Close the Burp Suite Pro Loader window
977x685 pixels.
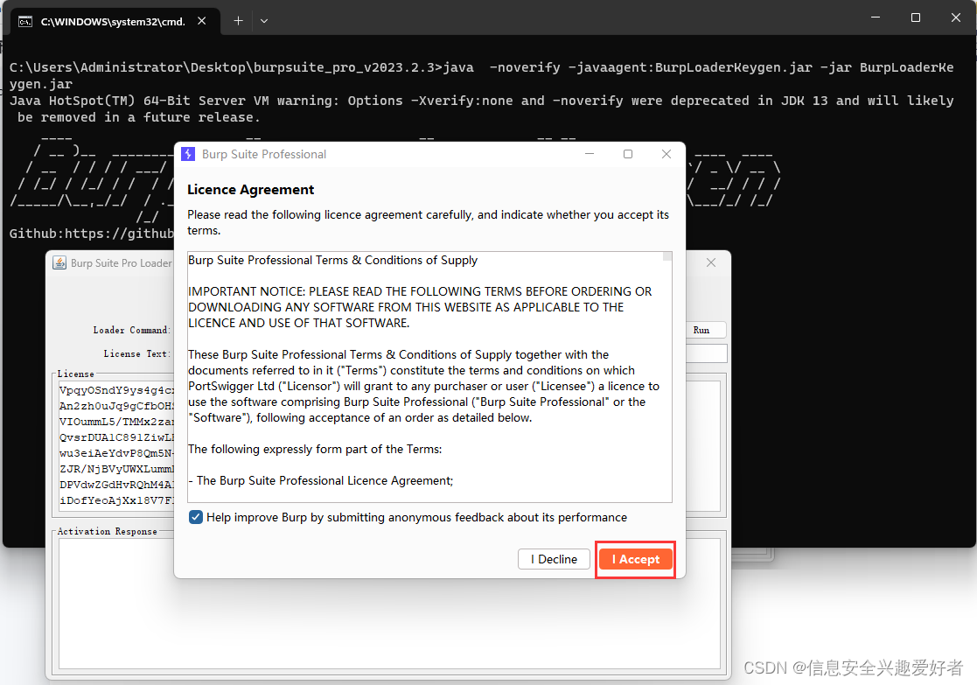(711, 263)
